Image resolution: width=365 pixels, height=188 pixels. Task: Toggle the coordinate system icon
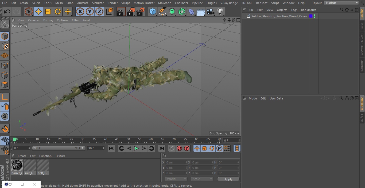pyautogui.click(x=109, y=11)
